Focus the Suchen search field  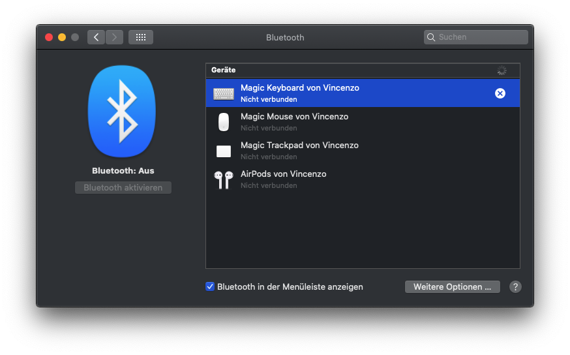(x=475, y=37)
